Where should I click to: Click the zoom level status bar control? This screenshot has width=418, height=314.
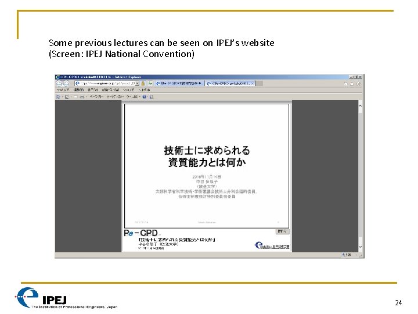click(349, 255)
